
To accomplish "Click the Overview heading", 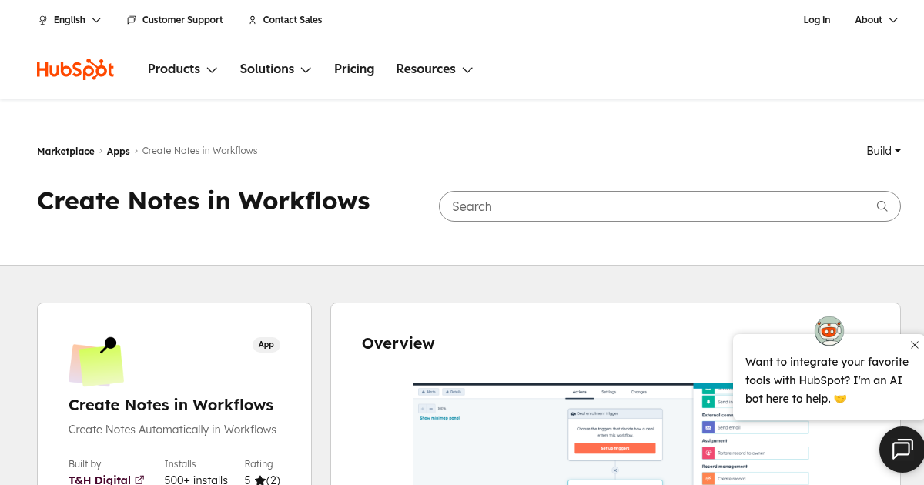I will (398, 343).
